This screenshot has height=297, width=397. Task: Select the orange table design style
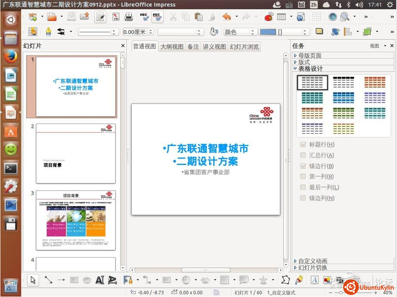click(x=374, y=82)
